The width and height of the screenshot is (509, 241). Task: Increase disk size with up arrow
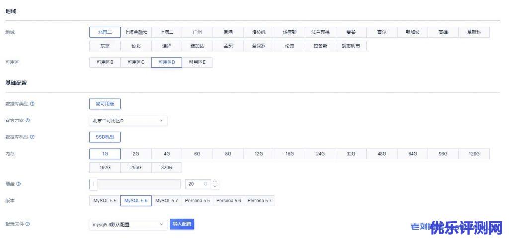pos(215,181)
